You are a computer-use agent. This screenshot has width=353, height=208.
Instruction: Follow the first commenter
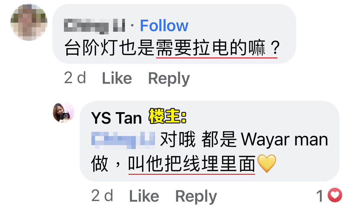point(164,25)
